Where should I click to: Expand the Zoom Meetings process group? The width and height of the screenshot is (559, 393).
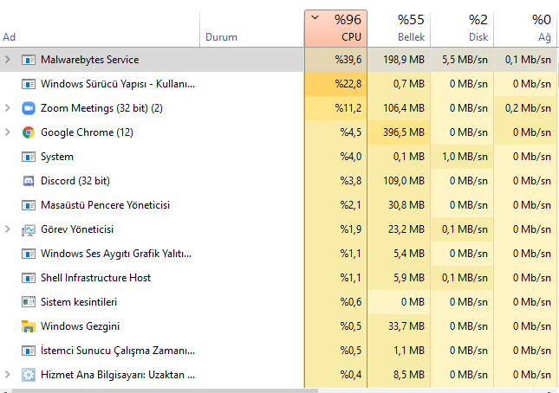[8, 108]
